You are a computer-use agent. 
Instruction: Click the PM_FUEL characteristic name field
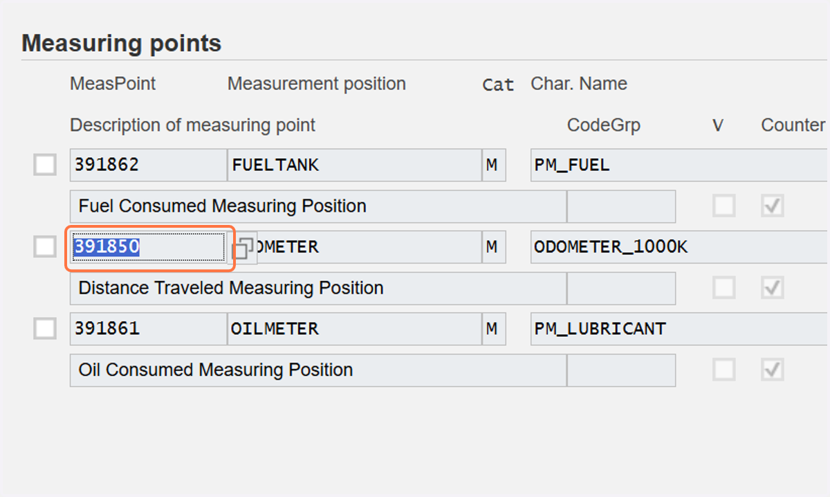point(679,165)
